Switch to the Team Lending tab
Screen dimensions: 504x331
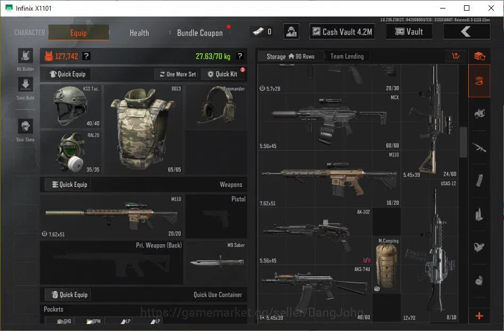(347, 56)
